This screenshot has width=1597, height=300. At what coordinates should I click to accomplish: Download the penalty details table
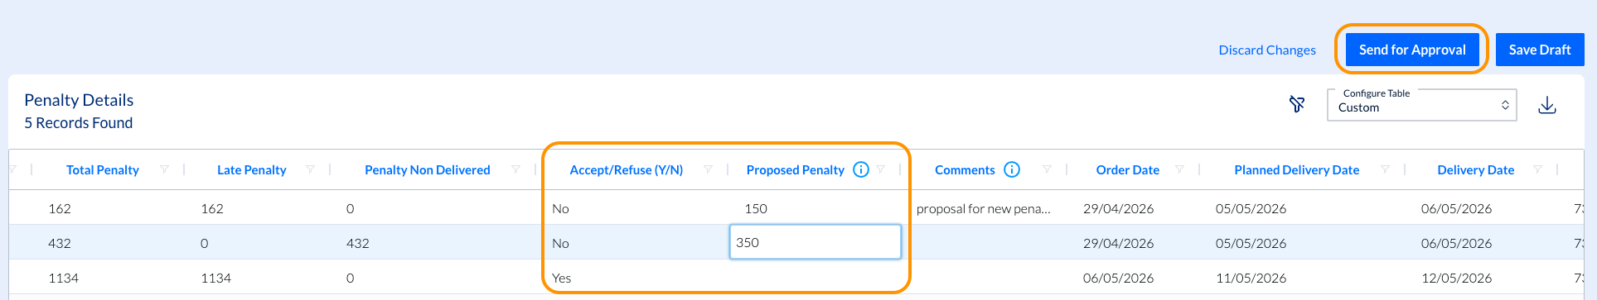click(x=1547, y=106)
